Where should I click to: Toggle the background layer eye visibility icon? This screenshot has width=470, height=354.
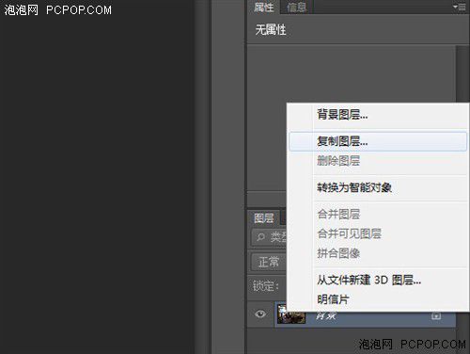[260, 314]
